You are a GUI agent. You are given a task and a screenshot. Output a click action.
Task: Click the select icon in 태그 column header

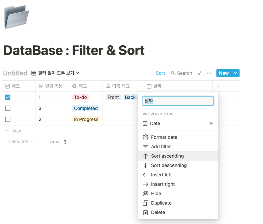pyautogui.click(x=74, y=86)
